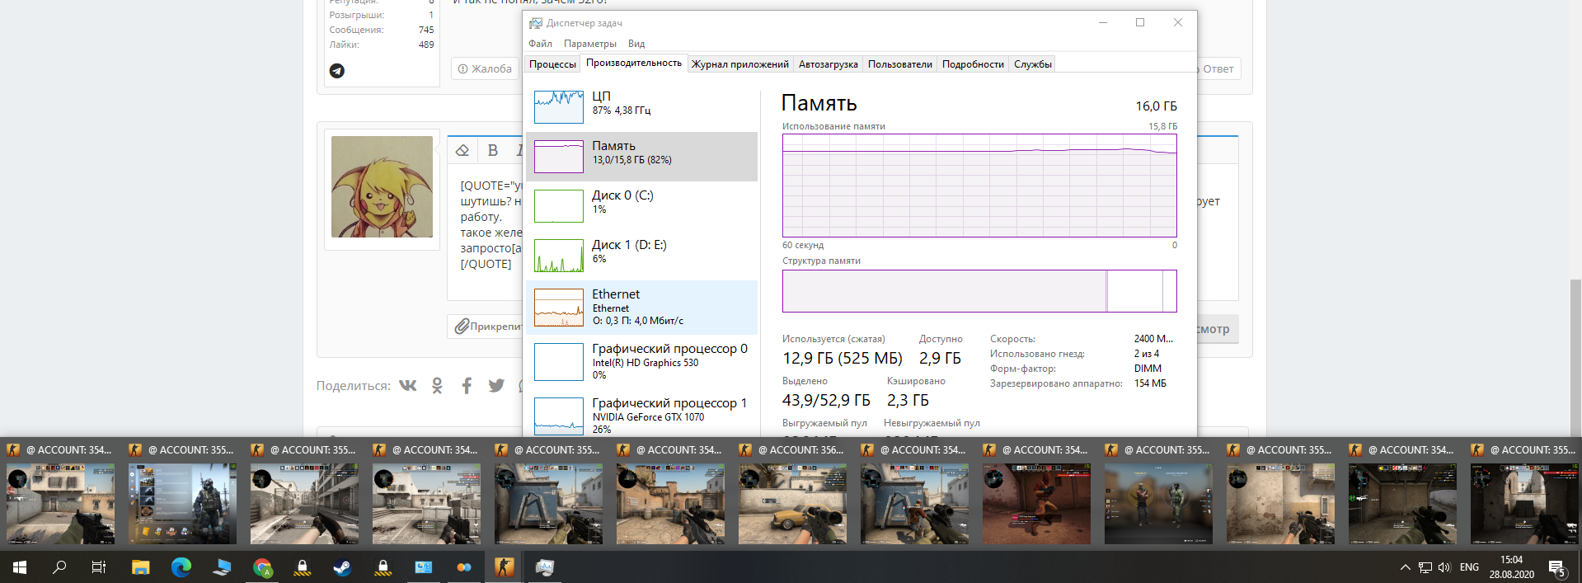Open the Файл menu in Task Manager
The width and height of the screenshot is (1582, 583).
pyautogui.click(x=540, y=44)
